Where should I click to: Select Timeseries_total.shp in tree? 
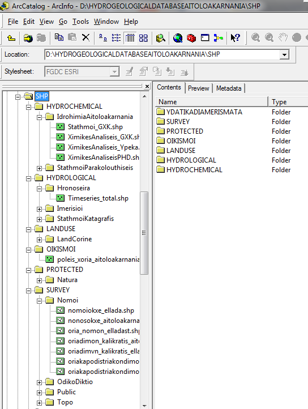(x=98, y=198)
